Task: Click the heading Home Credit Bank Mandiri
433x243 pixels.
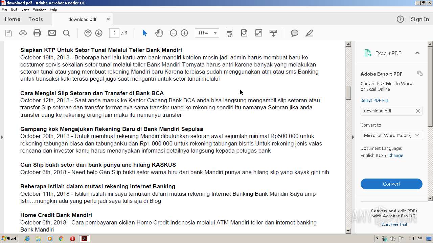Action: pyautogui.click(x=56, y=215)
